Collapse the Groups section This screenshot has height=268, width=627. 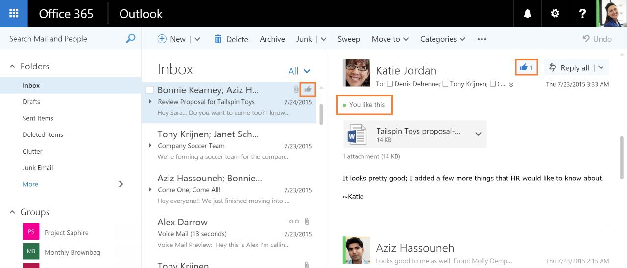(x=12, y=212)
